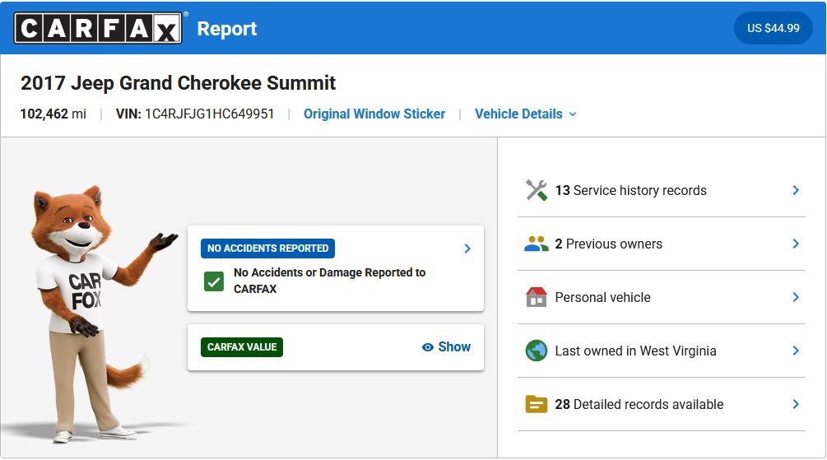Click the eye icon beside Show
This screenshot has width=827, height=460.
(x=428, y=347)
